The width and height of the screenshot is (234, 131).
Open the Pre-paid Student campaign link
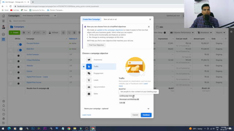pyautogui.click(x=33, y=43)
